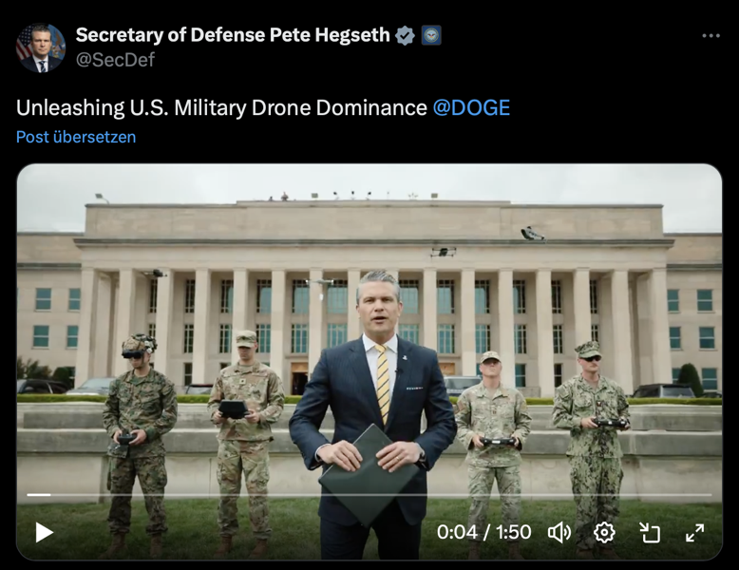Open Secretary of Defense Pete Hegseth profile name

[x=233, y=35]
